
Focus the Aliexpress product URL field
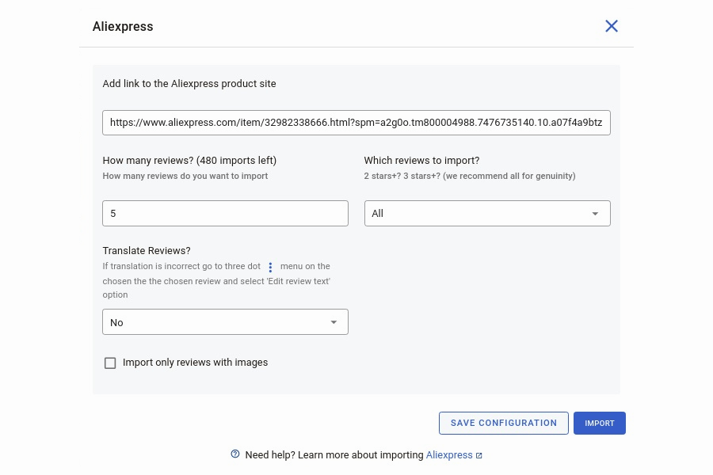[356, 123]
